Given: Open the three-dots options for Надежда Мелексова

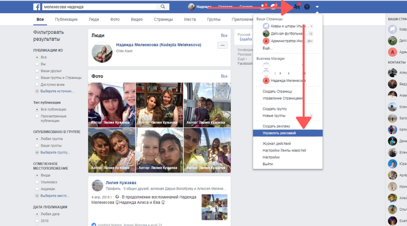Looking at the screenshot, I should point(223,45).
